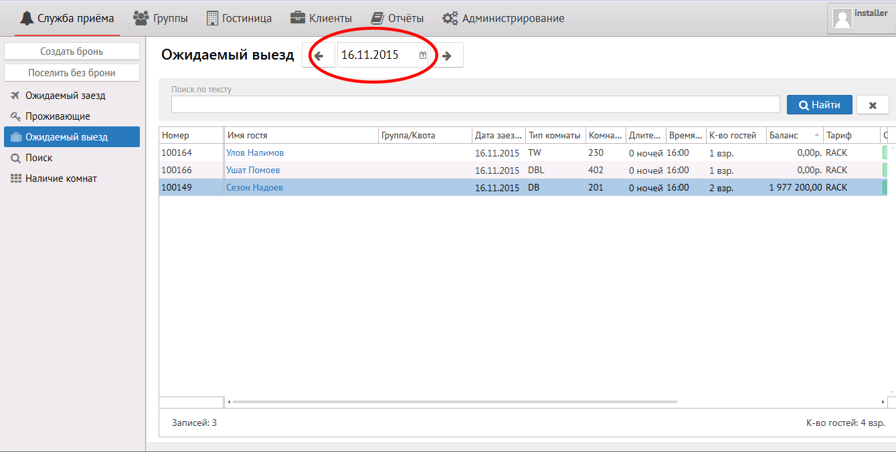Image resolution: width=896 pixels, height=452 pixels.
Task: Click the Найти search button
Action: click(x=819, y=105)
